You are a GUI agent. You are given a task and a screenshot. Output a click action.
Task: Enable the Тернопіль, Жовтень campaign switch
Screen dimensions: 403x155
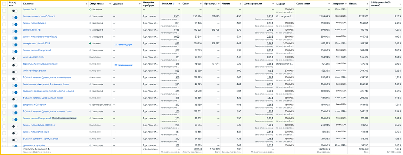[x=15, y=65]
